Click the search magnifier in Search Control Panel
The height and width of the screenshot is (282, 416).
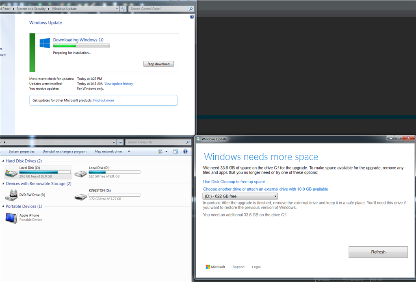(x=191, y=9)
